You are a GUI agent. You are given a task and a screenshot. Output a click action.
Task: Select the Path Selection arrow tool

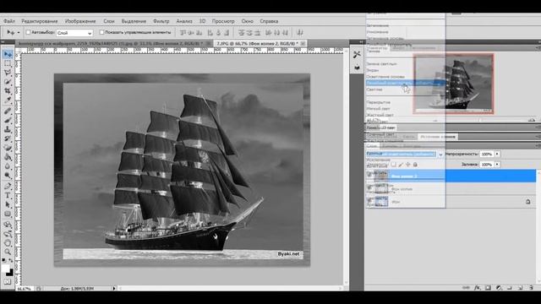coord(8,204)
